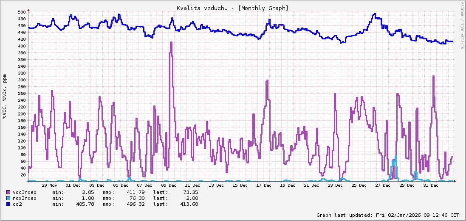Select the vocIndex legend label
Image resolution: width=466 pixels, height=221 pixels.
click(x=24, y=192)
